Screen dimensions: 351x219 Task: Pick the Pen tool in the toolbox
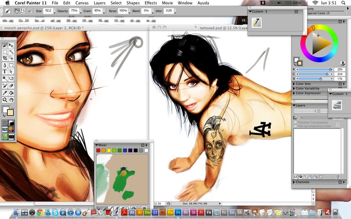(x=5, y=65)
